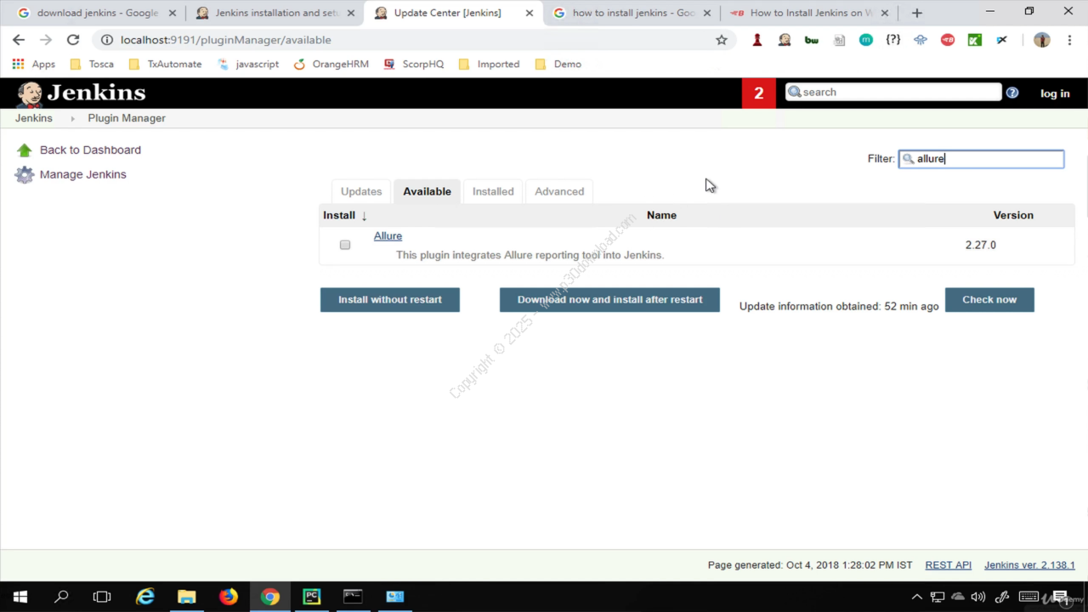Screen dimensions: 1088x612
Task: Click the teal m circle extension icon
Action: (x=866, y=40)
